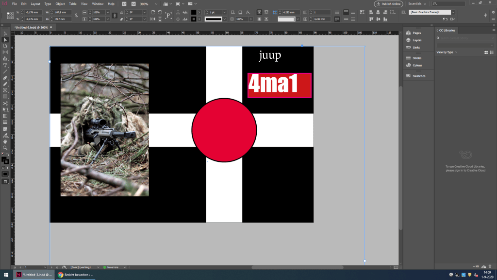Activate the Hand tool
Screen dimensions: 497x280
coord(5,141)
